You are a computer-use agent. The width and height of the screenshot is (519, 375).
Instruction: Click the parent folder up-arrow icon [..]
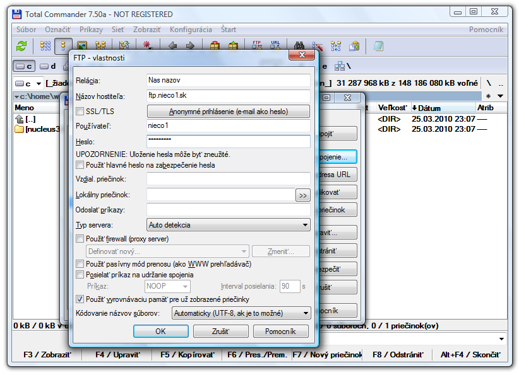click(19, 119)
